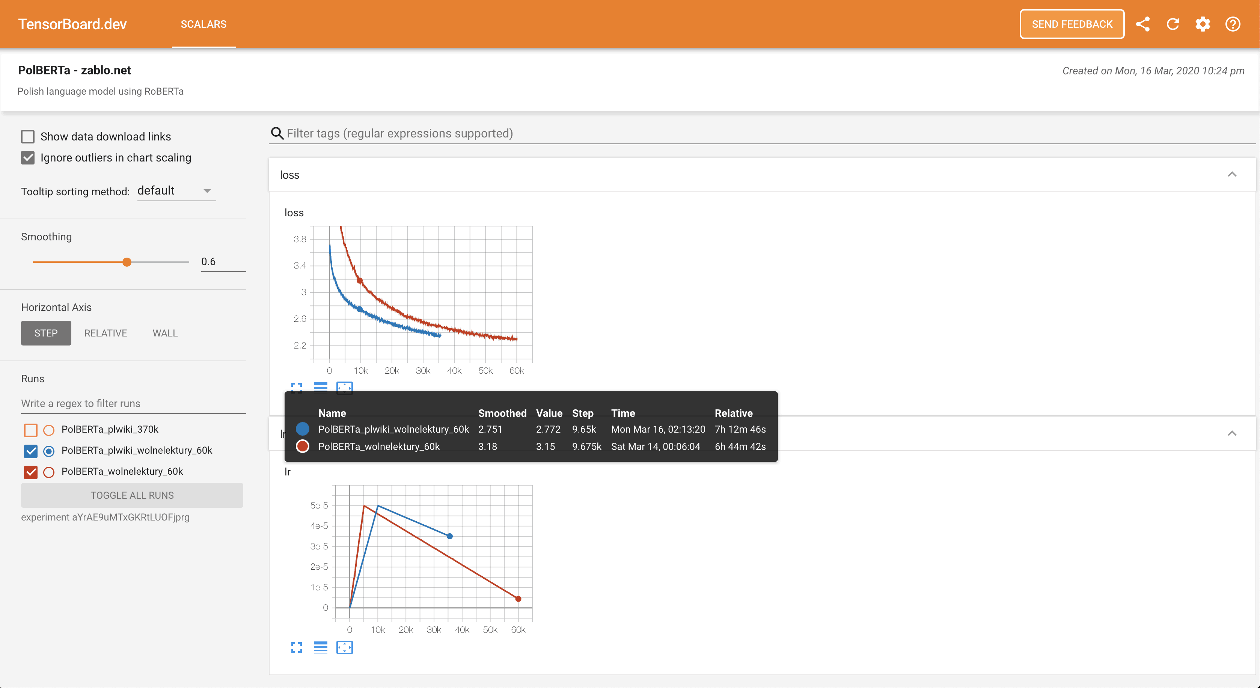Uncheck Ignore outliers in chart scaling
This screenshot has width=1260, height=688.
(x=28, y=158)
